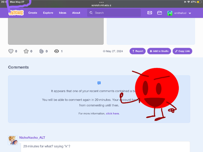Open the messages envelope icon
This screenshot has width=203, height=152.
[x=150, y=13]
